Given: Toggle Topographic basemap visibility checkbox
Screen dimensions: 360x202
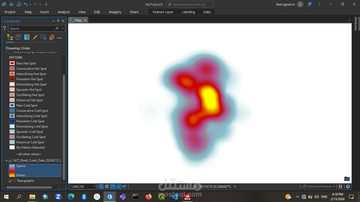Looking at the screenshot, I should [x=10, y=181].
